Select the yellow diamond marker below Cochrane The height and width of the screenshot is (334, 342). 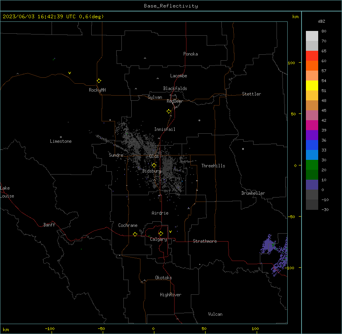click(x=135, y=234)
